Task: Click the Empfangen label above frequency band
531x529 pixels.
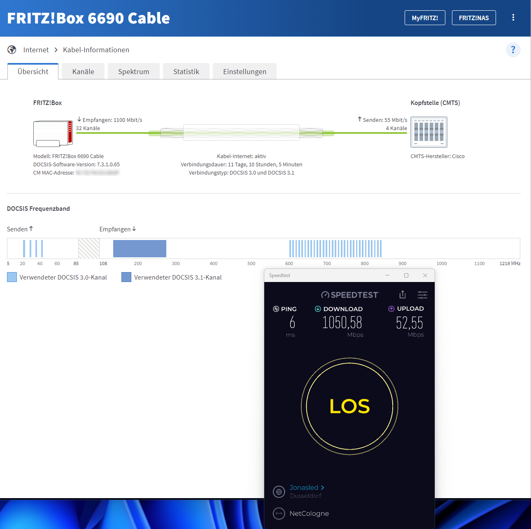Action: pyautogui.click(x=118, y=229)
